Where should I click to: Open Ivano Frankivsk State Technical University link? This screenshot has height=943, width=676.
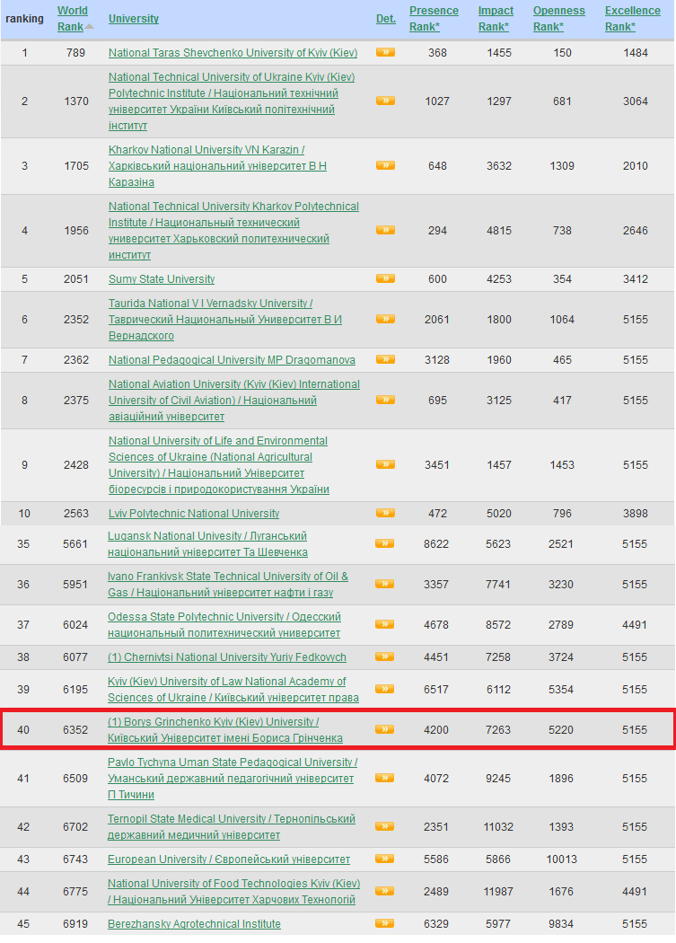click(x=228, y=585)
